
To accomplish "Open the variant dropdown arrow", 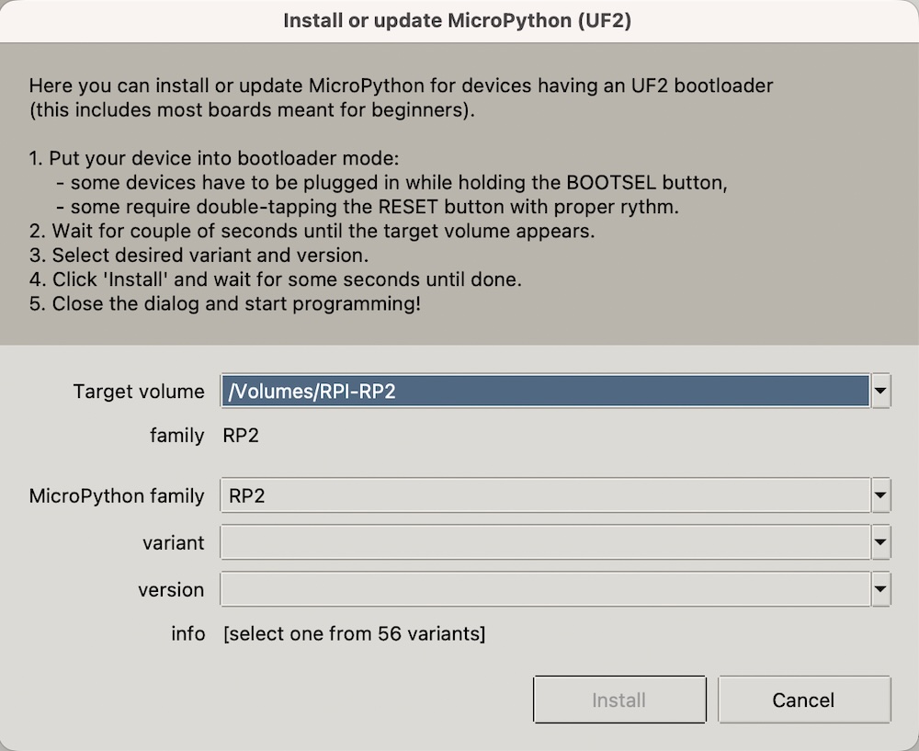I will pyautogui.click(x=880, y=543).
